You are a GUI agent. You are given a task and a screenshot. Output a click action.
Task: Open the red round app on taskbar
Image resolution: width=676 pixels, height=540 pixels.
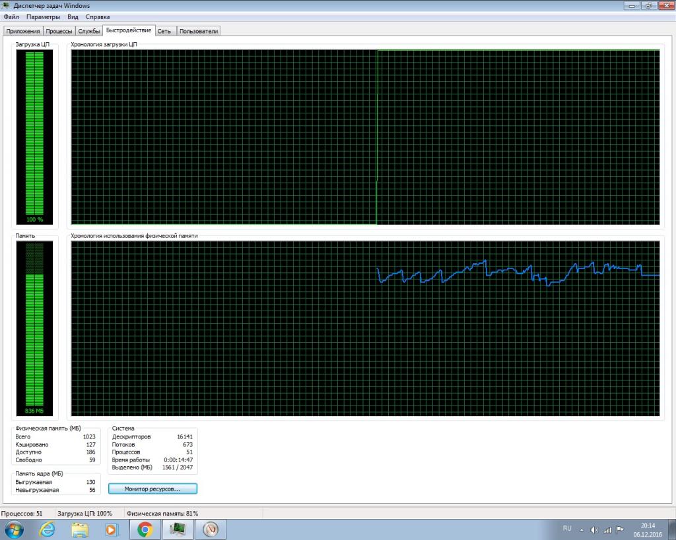tap(211, 529)
